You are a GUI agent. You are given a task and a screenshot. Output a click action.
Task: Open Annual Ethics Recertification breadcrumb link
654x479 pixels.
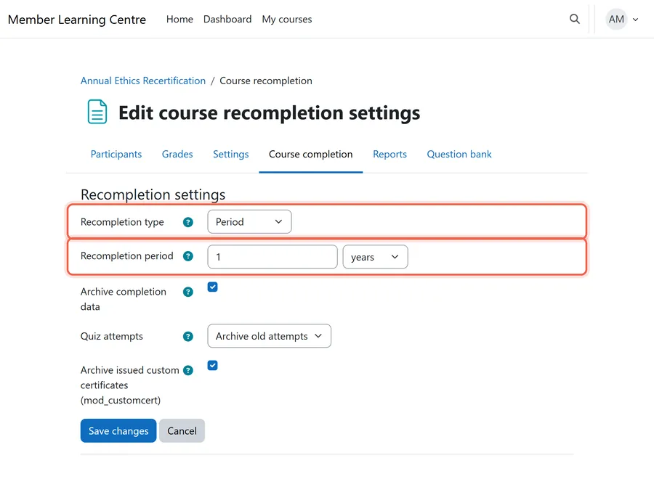click(142, 81)
